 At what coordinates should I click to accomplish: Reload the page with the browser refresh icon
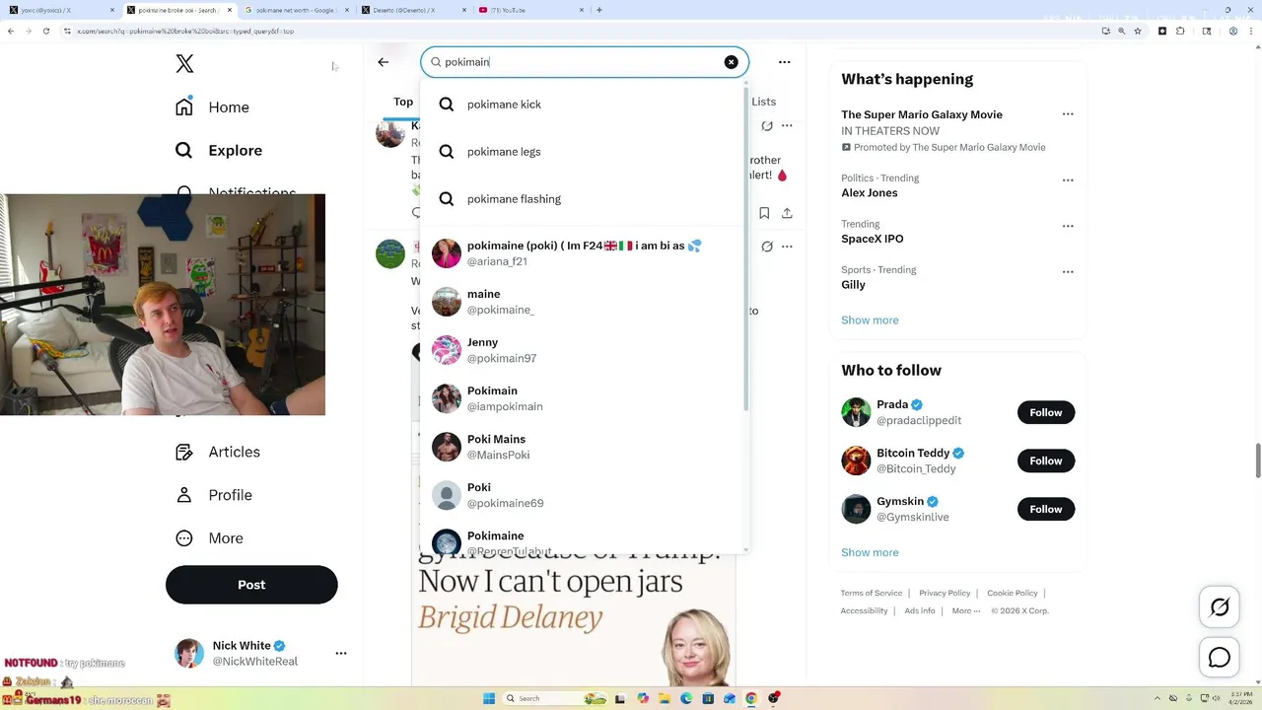pyautogui.click(x=45, y=31)
